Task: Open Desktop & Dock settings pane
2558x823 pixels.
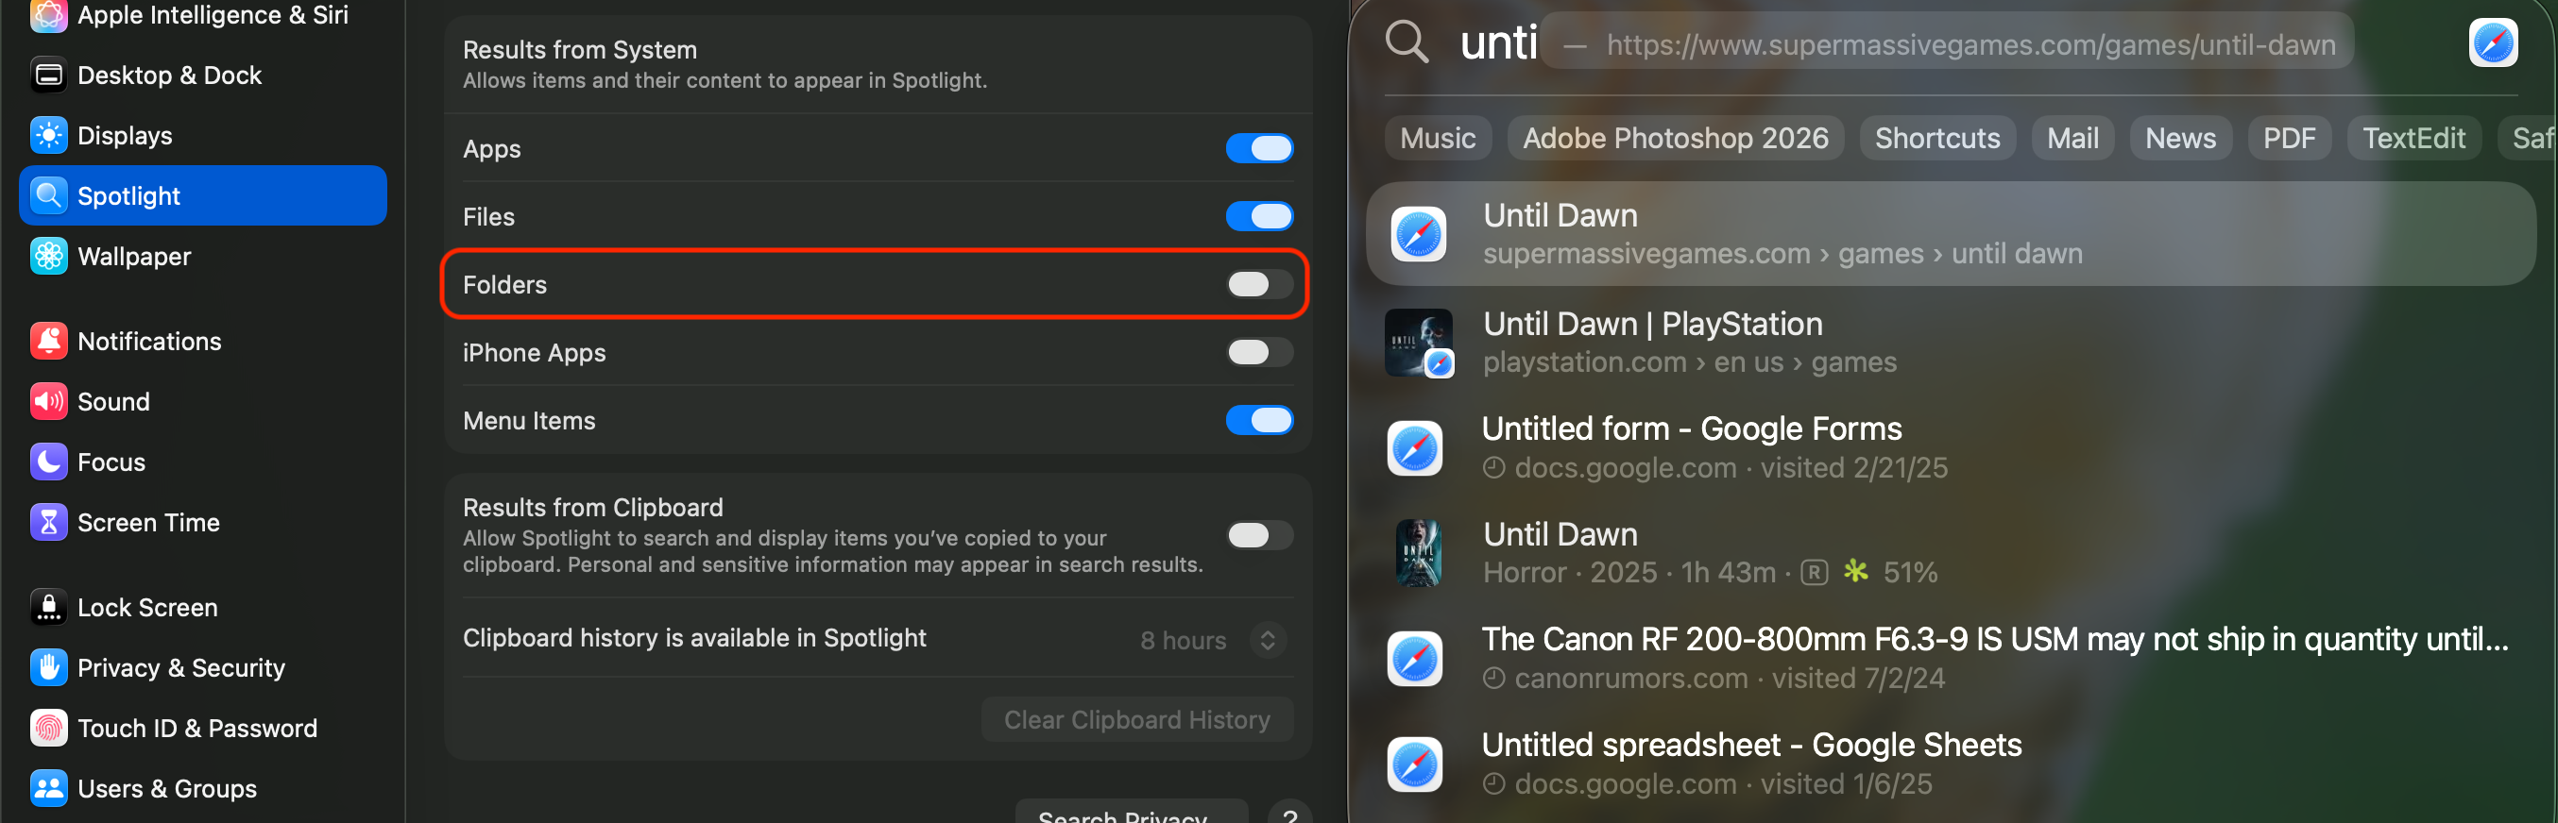Action: coord(202,76)
